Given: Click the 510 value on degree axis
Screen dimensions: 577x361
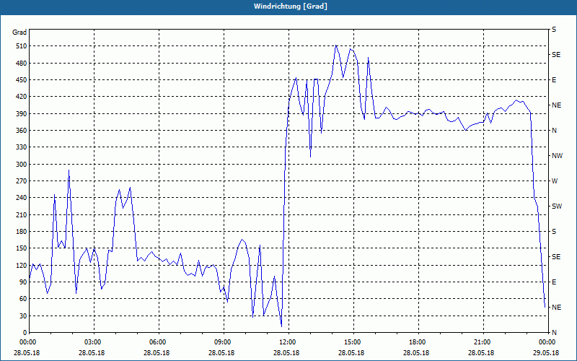Looking at the screenshot, I should [21, 46].
